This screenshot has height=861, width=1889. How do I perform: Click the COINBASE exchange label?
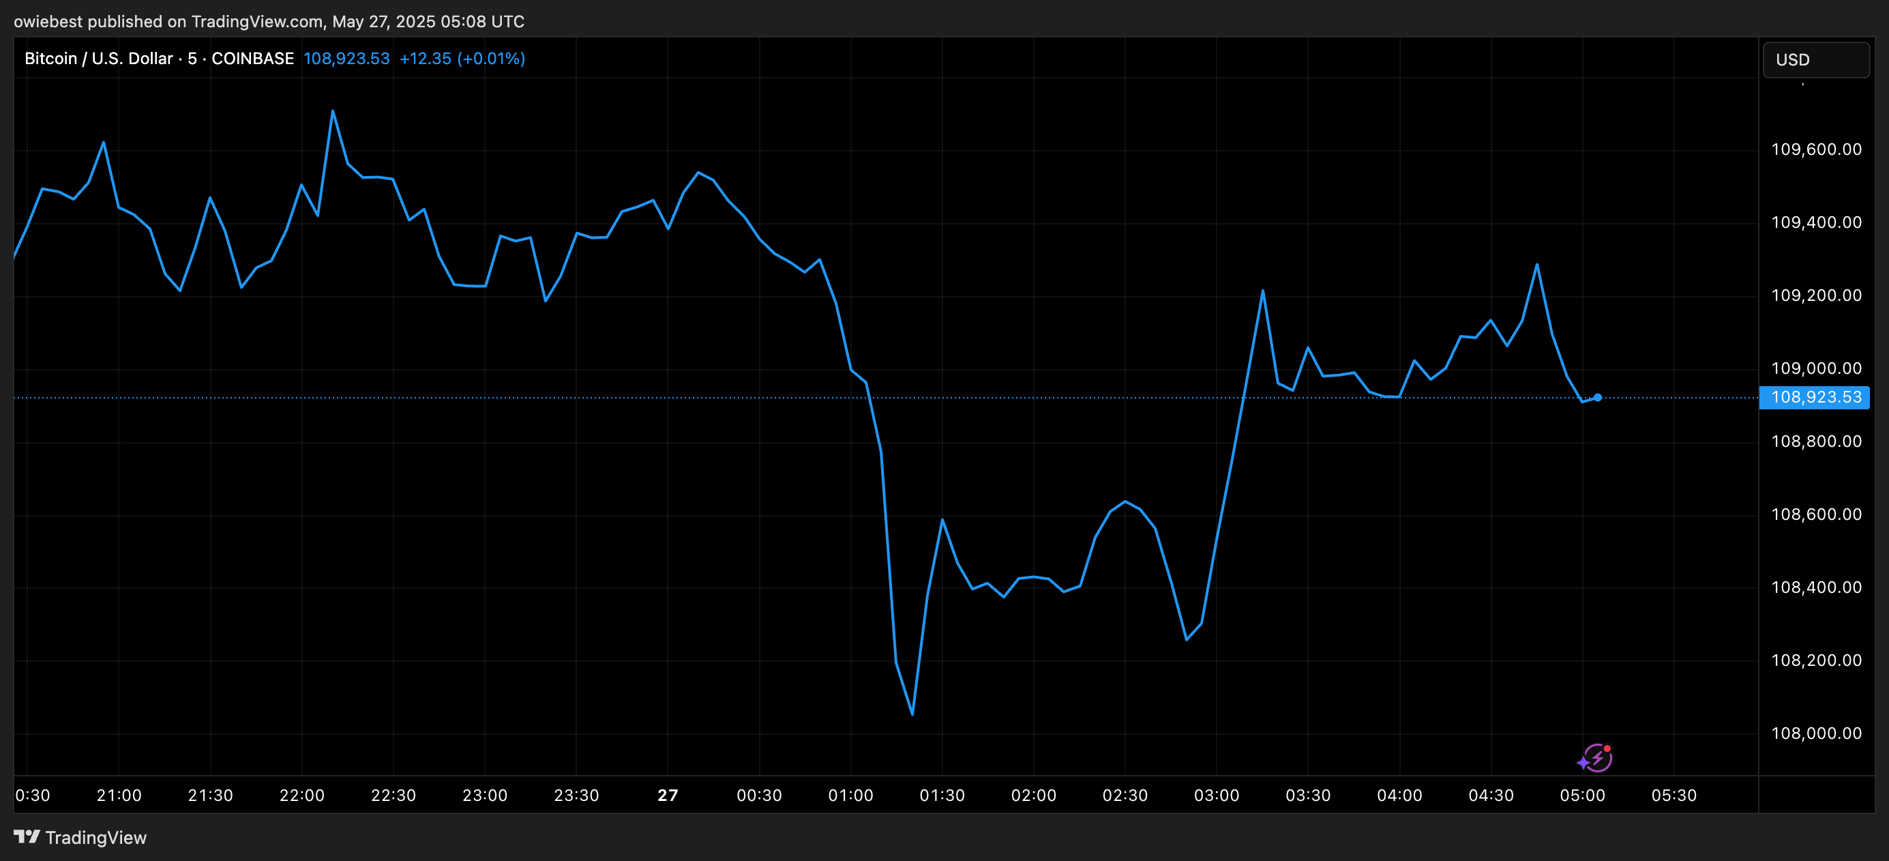click(x=253, y=59)
